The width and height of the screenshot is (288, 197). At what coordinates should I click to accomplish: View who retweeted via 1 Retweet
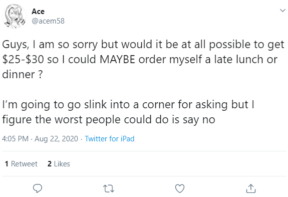pyautogui.click(x=21, y=164)
